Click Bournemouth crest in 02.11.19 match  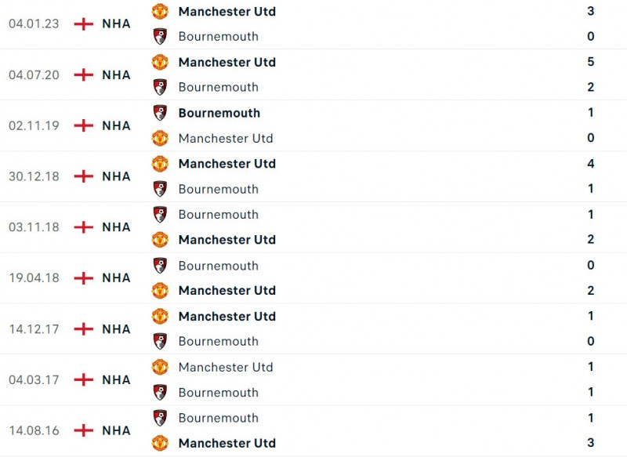160,113
